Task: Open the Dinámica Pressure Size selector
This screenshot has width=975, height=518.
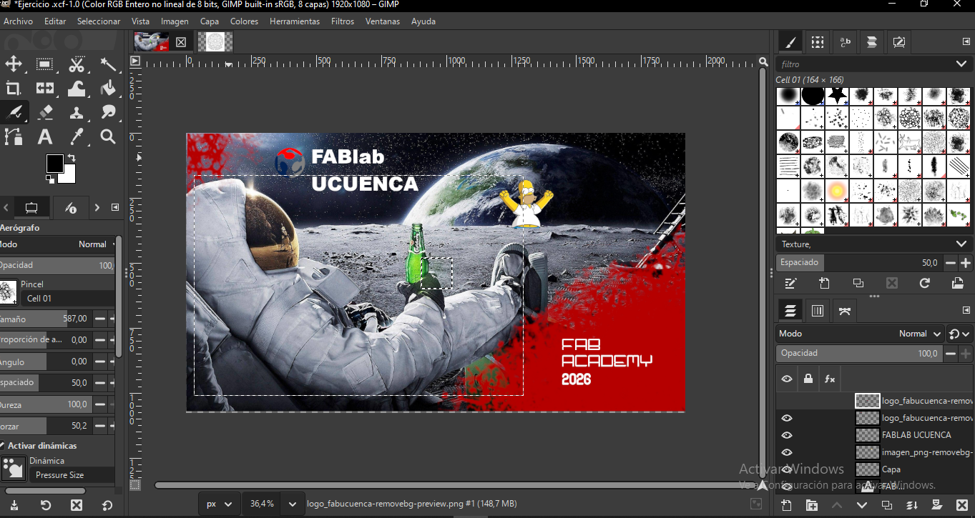Action: [72, 475]
